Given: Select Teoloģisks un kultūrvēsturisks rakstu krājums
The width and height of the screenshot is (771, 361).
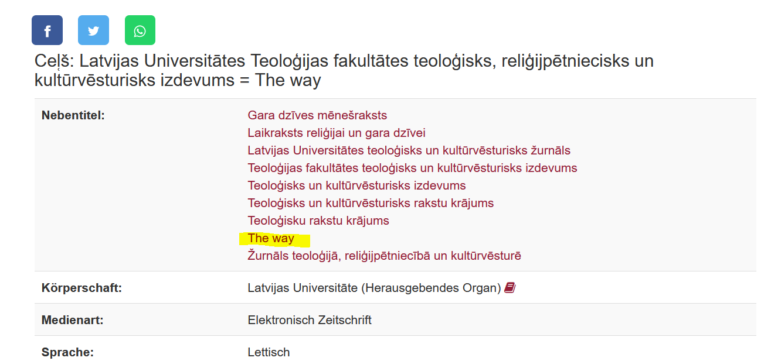Looking at the screenshot, I should coord(370,203).
